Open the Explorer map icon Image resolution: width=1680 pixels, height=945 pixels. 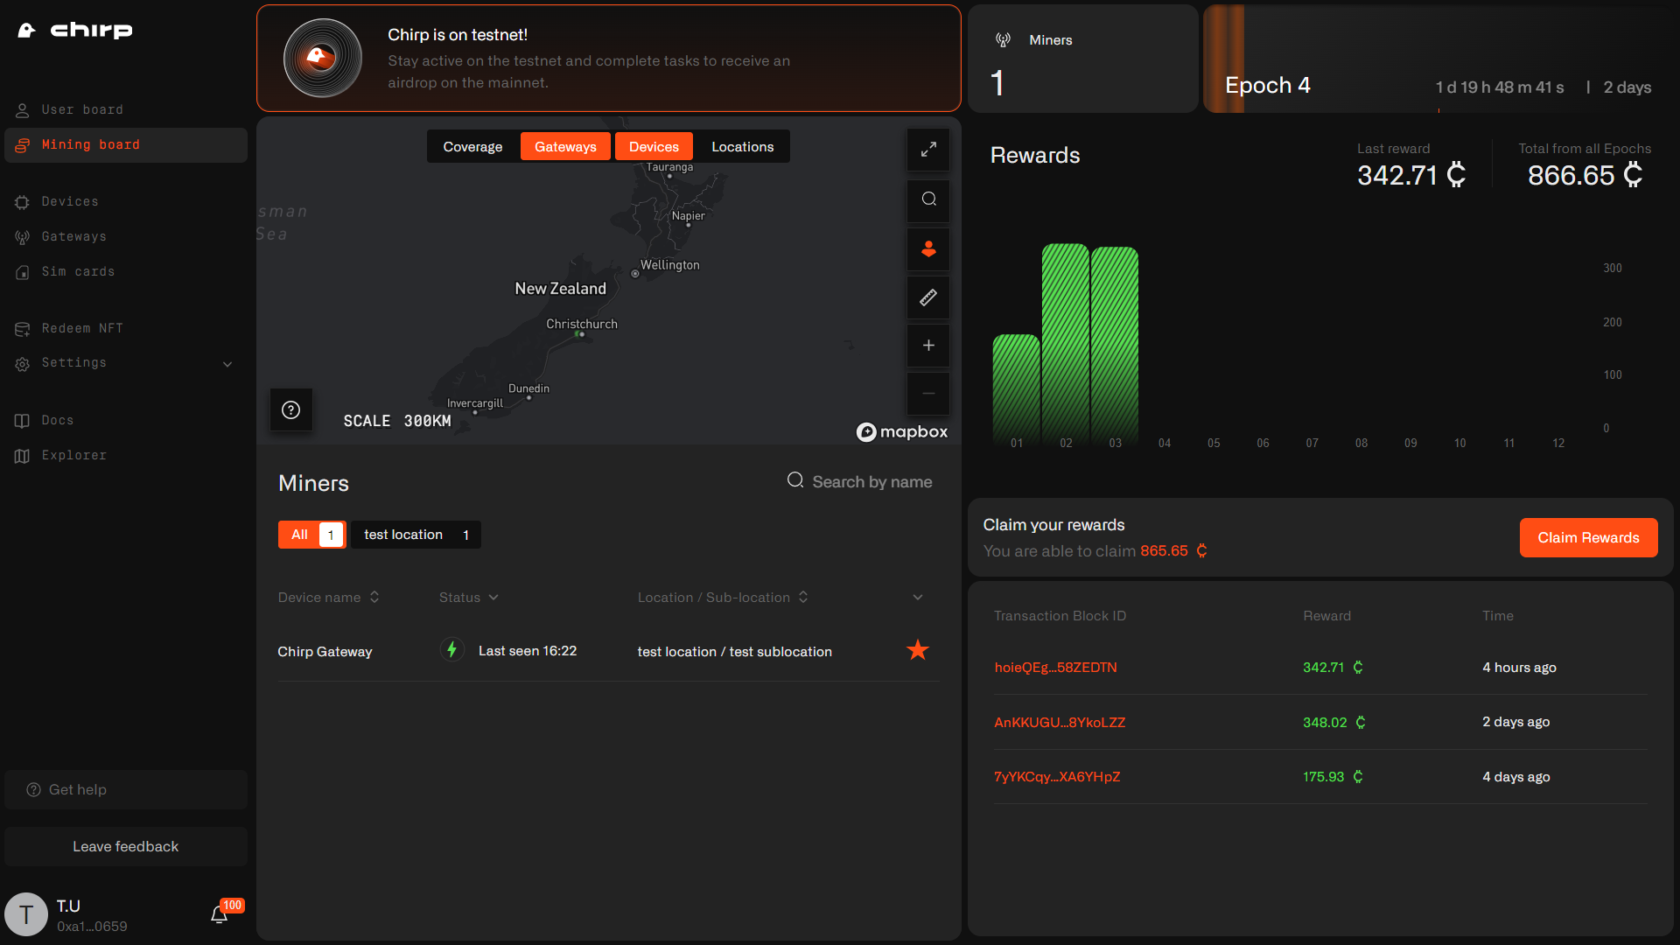(x=23, y=456)
